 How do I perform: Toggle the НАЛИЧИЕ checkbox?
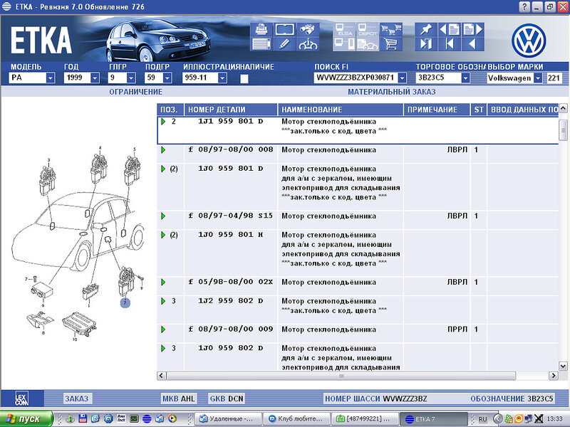(244, 79)
